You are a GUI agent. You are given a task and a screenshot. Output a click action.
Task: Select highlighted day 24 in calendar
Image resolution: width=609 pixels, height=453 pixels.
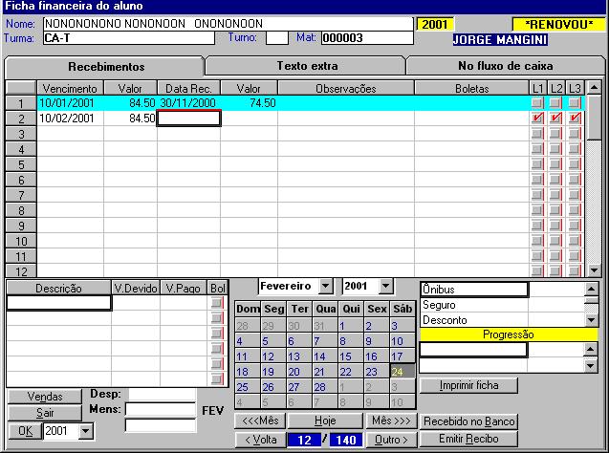coord(402,372)
